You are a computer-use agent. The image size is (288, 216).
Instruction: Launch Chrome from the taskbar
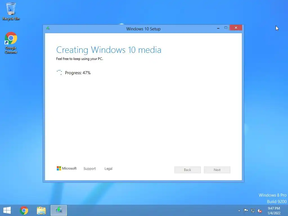pyautogui.click(x=24, y=210)
